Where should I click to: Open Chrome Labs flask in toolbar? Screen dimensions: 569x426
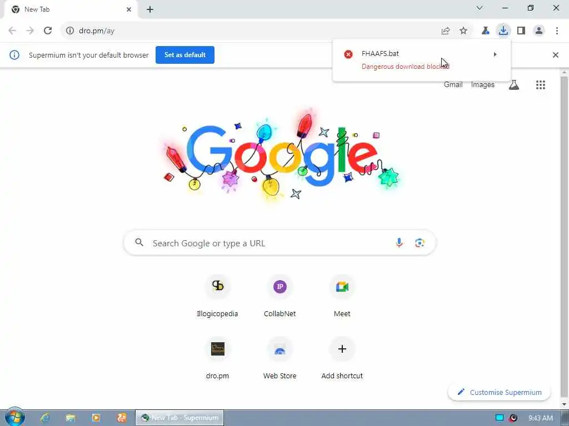[x=485, y=31]
